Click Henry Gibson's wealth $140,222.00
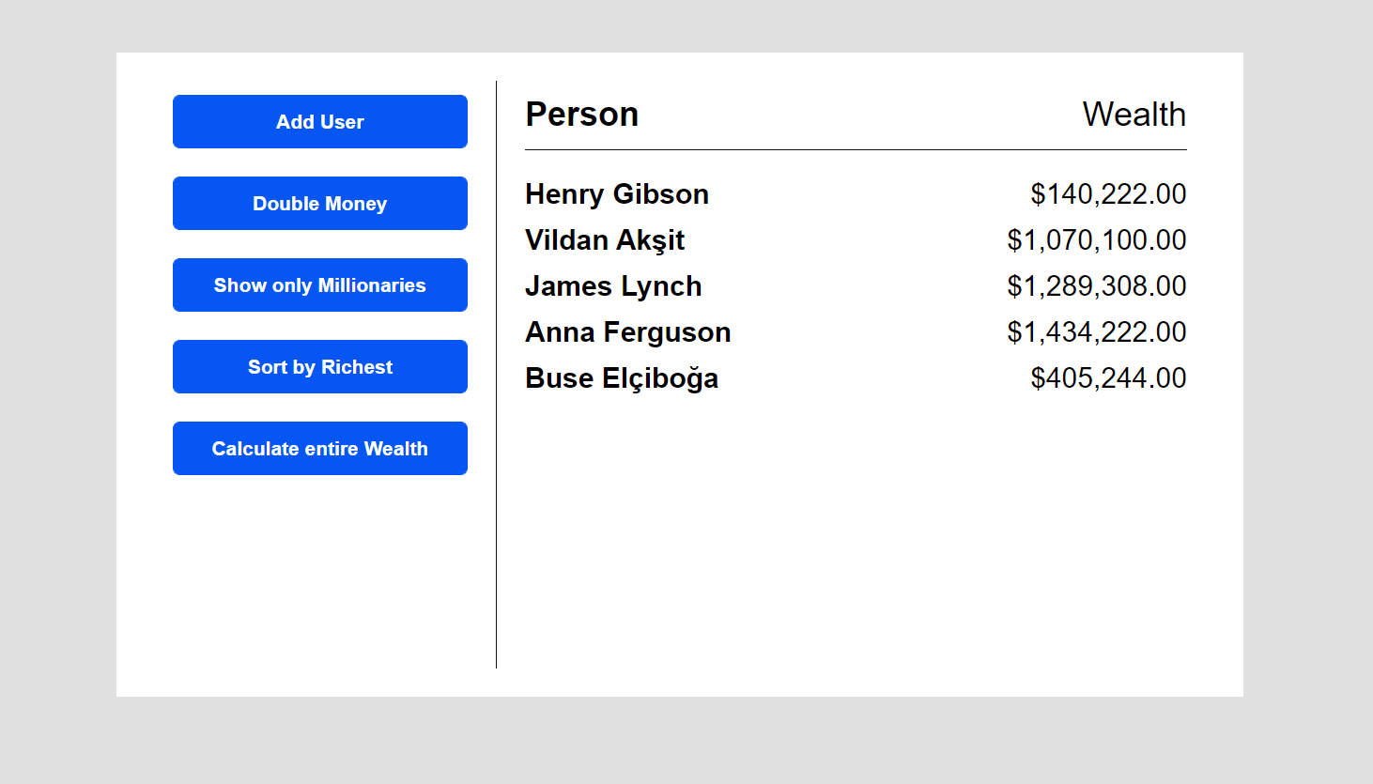 coord(1108,194)
